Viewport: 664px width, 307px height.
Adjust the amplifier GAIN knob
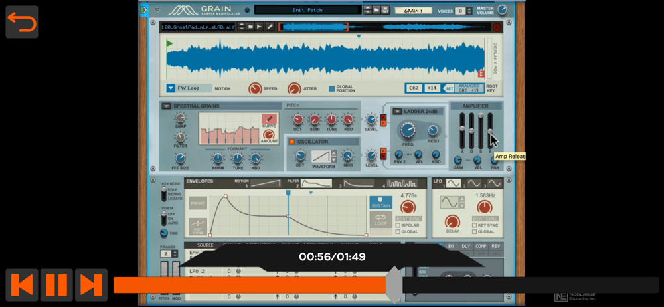457,160
